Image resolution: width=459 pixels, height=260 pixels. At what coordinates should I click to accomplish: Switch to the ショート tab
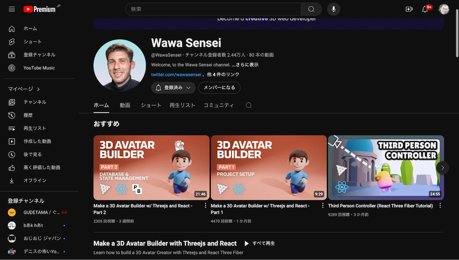point(151,105)
